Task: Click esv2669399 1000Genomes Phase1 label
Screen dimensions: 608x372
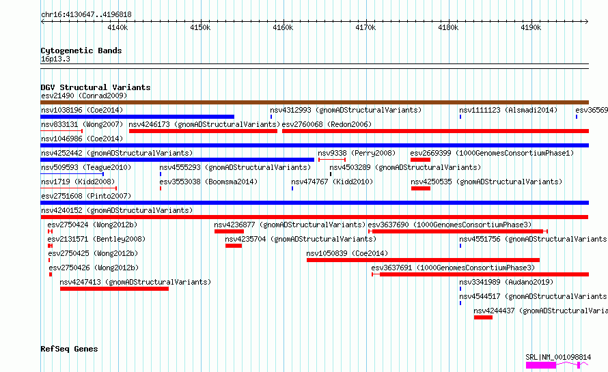Action: (492, 153)
